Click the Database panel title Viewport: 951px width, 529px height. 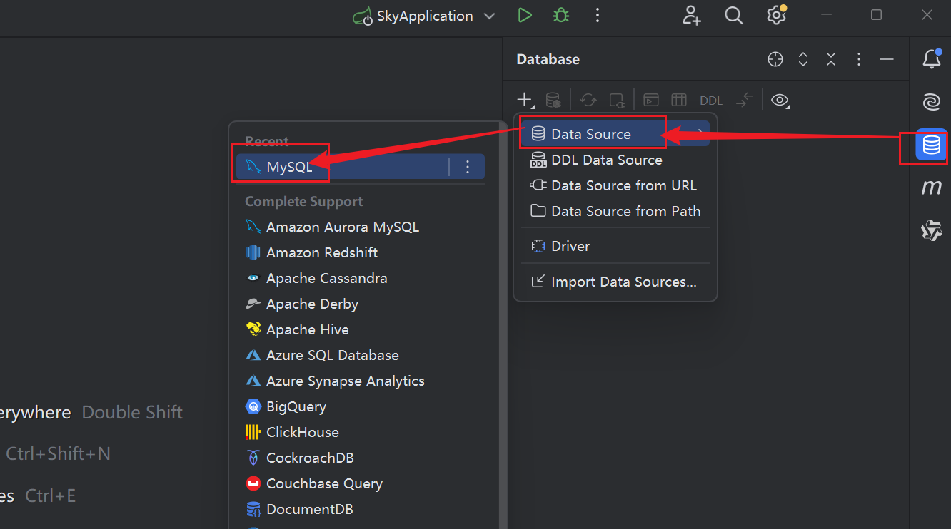pyautogui.click(x=548, y=60)
